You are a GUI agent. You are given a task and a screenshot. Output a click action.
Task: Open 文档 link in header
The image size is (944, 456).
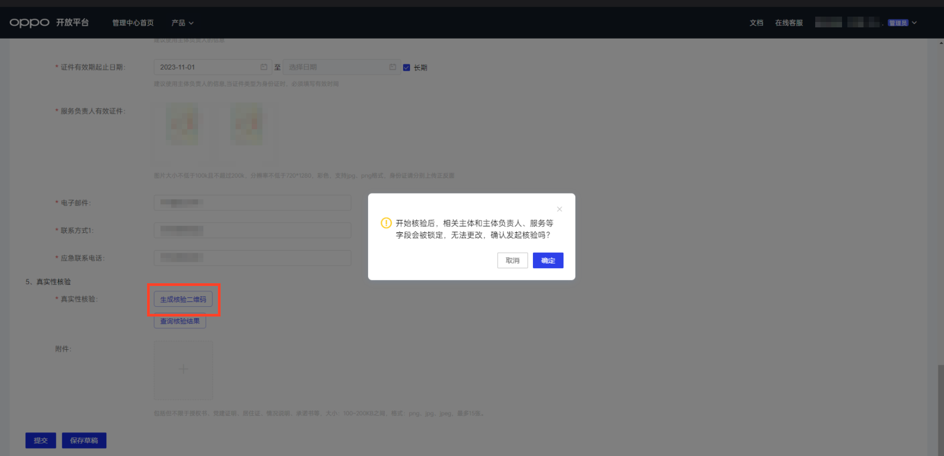(x=756, y=23)
